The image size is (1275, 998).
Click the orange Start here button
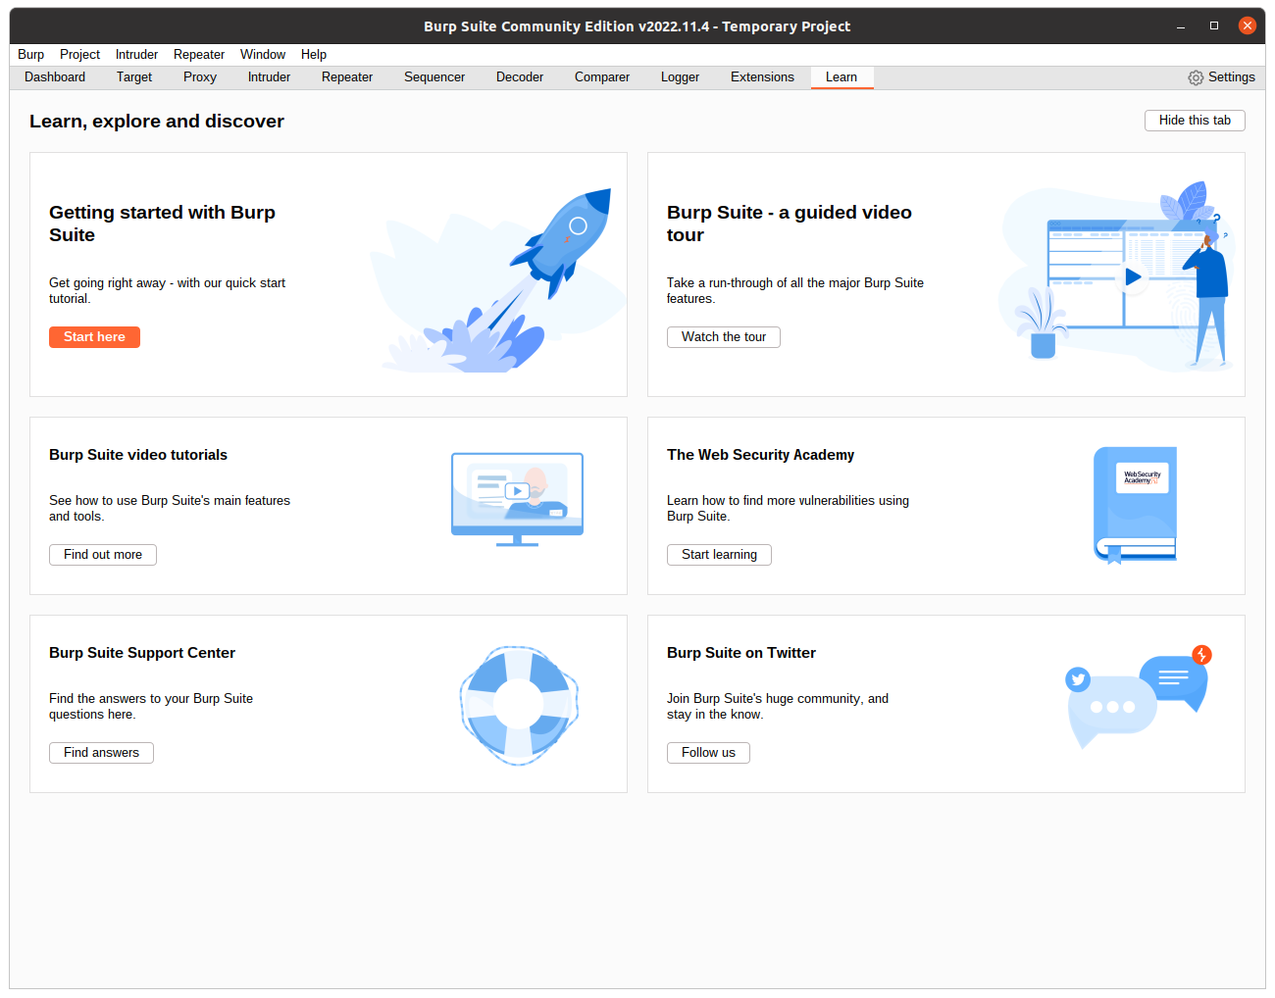pyautogui.click(x=94, y=337)
